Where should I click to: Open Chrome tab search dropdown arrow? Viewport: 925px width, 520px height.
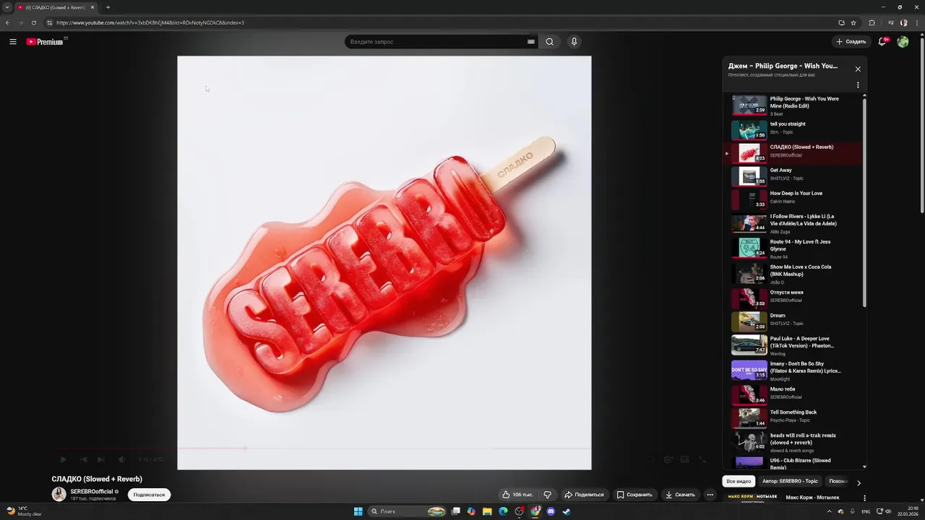pos(7,7)
